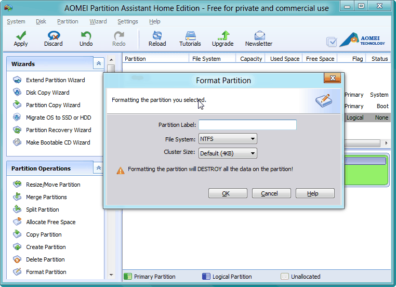Click the checkbox icon beside AOMEI logo
The image size is (396, 287).
pyautogui.click(x=332, y=42)
